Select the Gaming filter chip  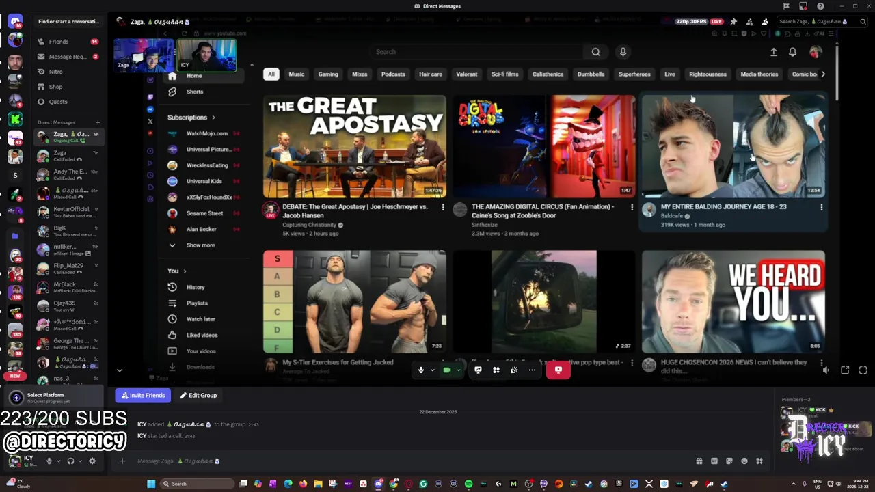pos(328,74)
